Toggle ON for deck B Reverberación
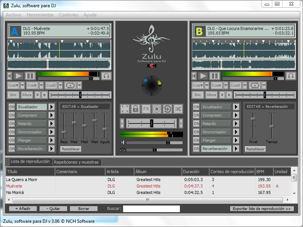 tap(196, 148)
